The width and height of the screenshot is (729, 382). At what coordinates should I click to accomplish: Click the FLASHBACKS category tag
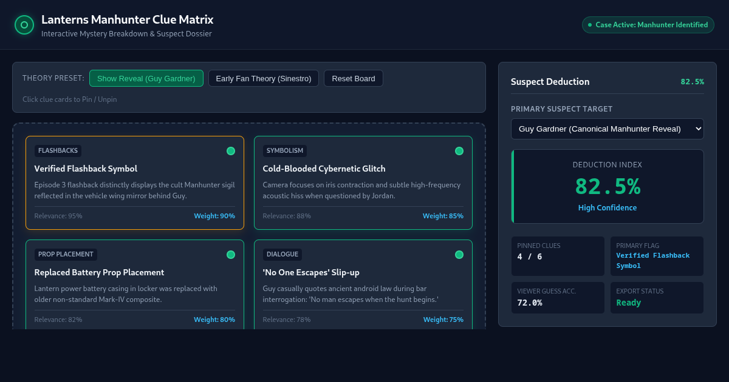click(58, 151)
